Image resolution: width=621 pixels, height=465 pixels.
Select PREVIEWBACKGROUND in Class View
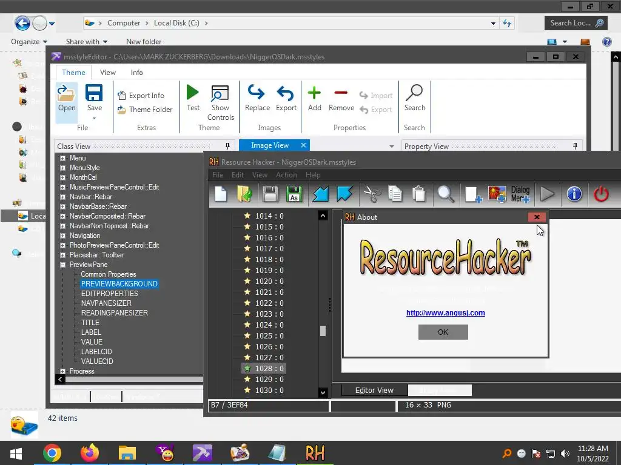119,284
